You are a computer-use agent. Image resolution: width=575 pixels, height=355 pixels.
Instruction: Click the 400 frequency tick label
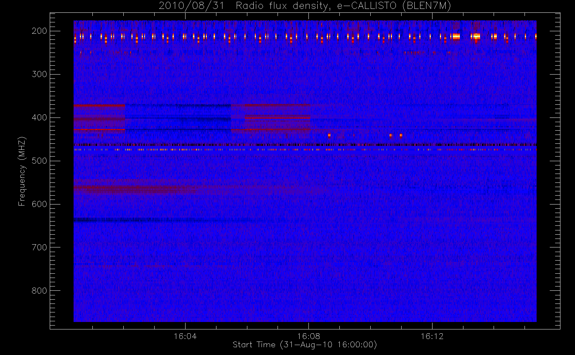(x=39, y=118)
